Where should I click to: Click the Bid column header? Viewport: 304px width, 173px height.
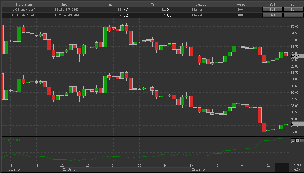[110, 4]
